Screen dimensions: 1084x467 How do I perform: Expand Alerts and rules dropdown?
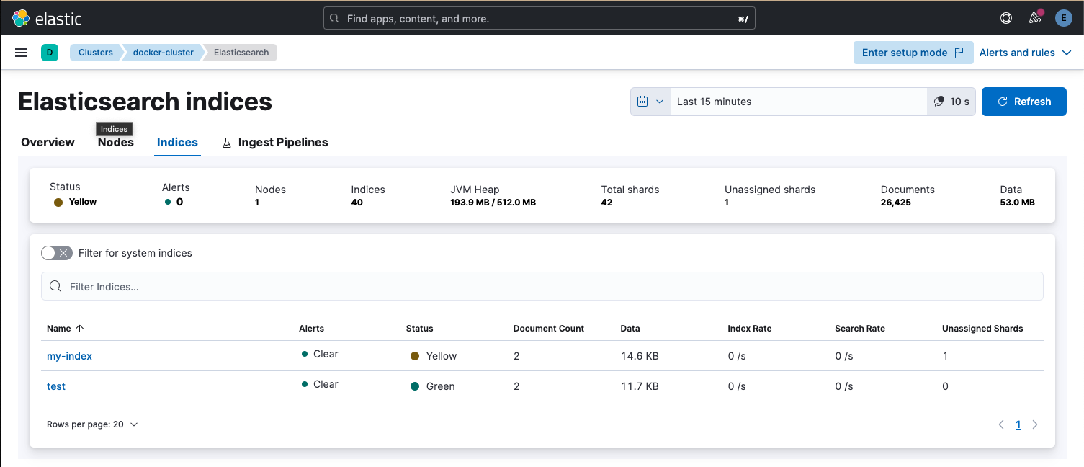pyautogui.click(x=1025, y=53)
